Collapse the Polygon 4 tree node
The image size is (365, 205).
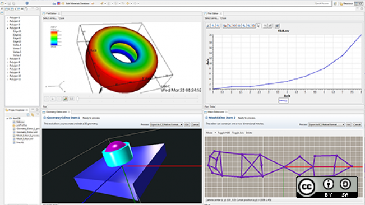[x=8, y=28]
